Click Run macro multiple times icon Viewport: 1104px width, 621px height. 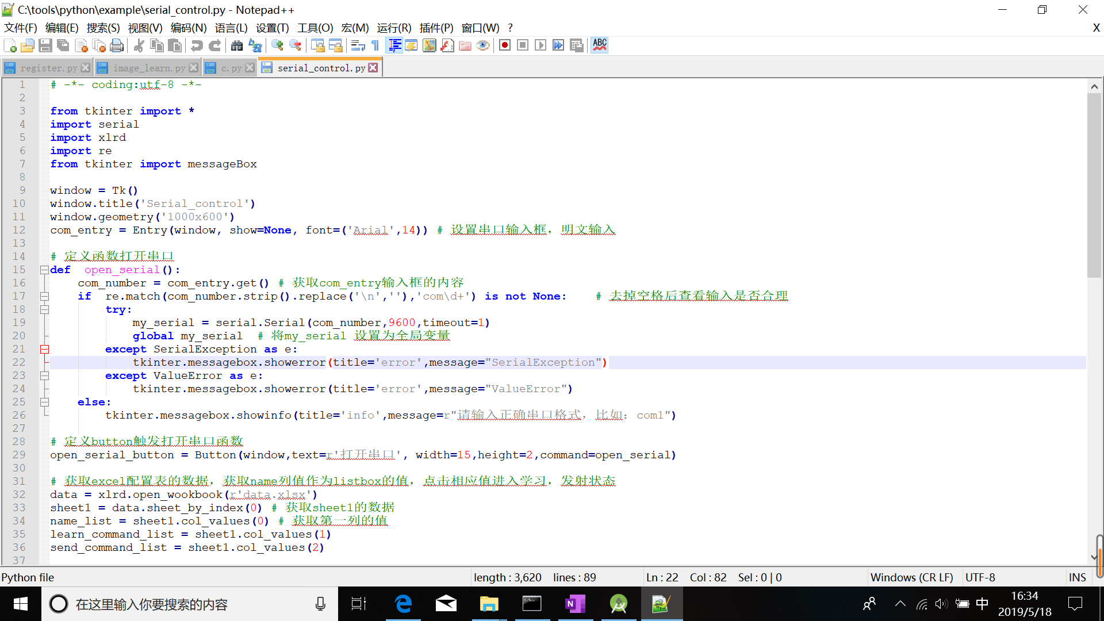[x=558, y=45]
